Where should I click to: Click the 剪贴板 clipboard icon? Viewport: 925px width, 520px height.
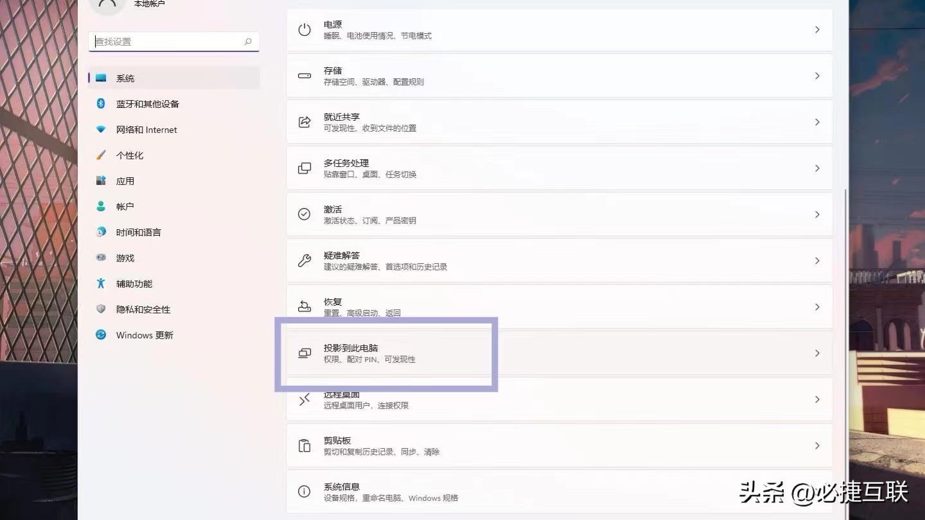tap(304, 445)
